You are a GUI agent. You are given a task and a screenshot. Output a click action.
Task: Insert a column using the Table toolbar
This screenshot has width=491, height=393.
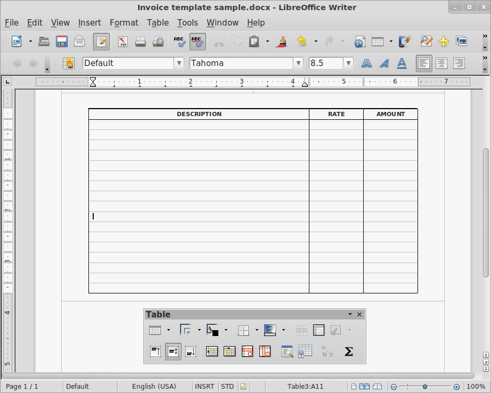click(x=230, y=351)
